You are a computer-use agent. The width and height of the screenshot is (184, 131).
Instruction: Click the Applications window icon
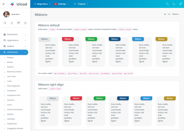pos(5,40)
